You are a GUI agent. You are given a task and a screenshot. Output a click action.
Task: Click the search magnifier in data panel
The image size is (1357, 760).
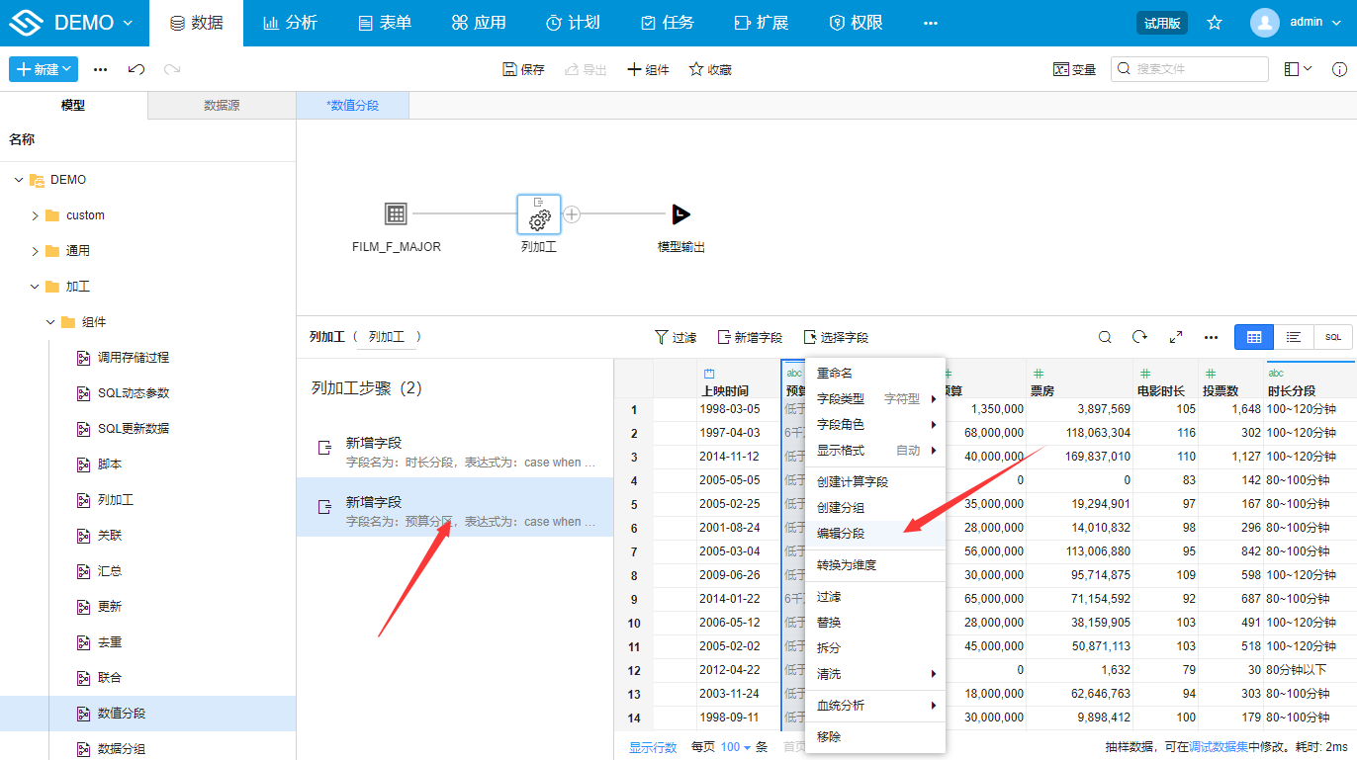(1105, 337)
